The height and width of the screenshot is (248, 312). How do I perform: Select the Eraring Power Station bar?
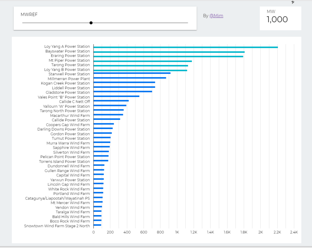tap(168, 56)
